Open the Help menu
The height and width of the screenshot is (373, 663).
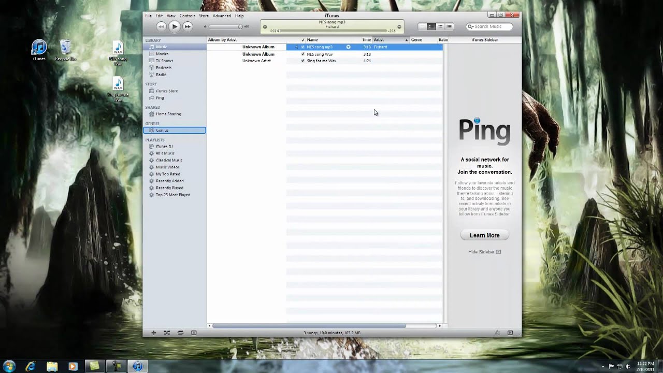coord(239,16)
